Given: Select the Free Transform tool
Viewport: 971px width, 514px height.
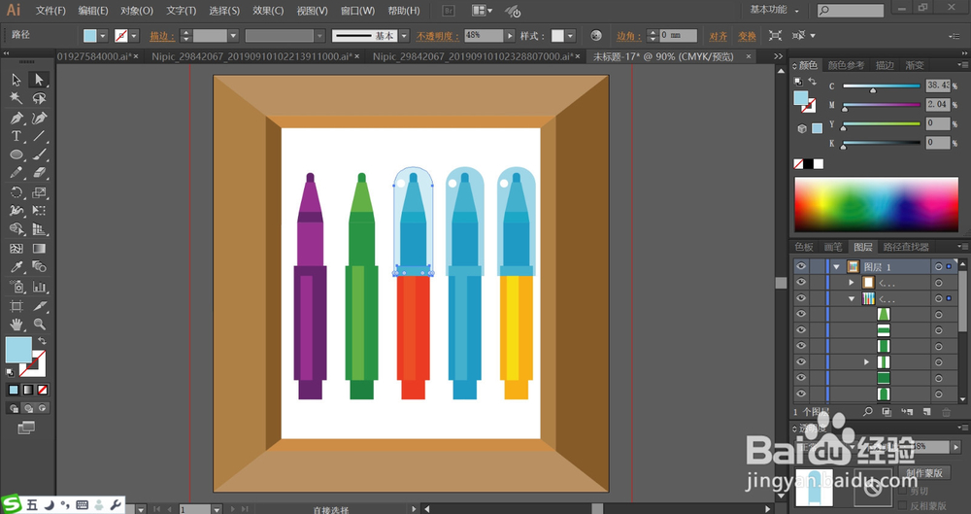Looking at the screenshot, I should (39, 211).
